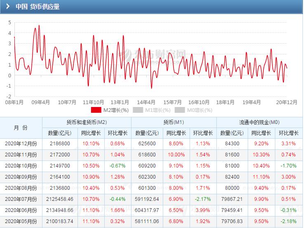
Task: Click the 3.99% M1 month-on-month cell
Action: tap(203, 210)
